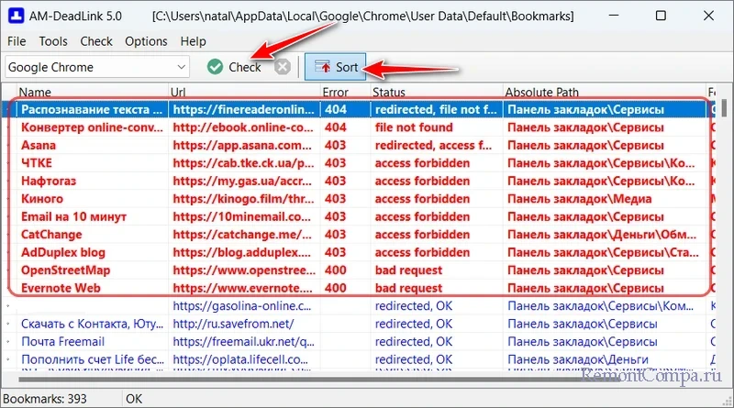Open the Google Chrome browser dropdown
Image resolution: width=734 pixels, height=408 pixels.
coord(96,67)
